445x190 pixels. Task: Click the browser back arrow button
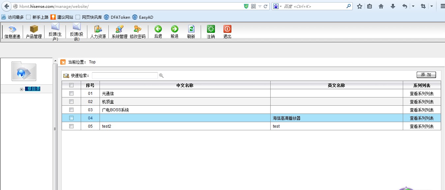point(7,6)
